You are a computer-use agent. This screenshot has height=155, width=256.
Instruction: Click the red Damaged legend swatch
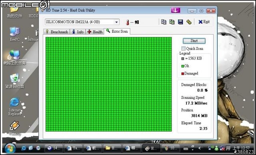pyautogui.click(x=183, y=73)
